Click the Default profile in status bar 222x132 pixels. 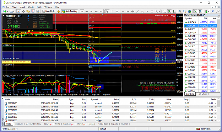[x=103, y=129]
